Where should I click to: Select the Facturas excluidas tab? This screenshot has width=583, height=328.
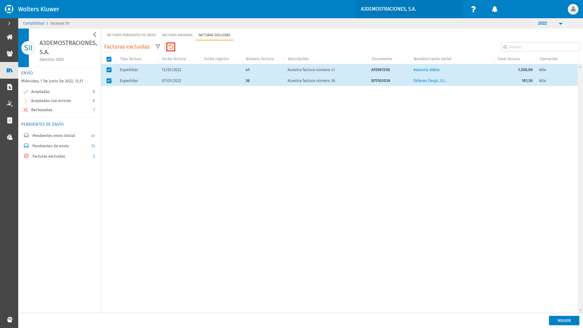[214, 35]
